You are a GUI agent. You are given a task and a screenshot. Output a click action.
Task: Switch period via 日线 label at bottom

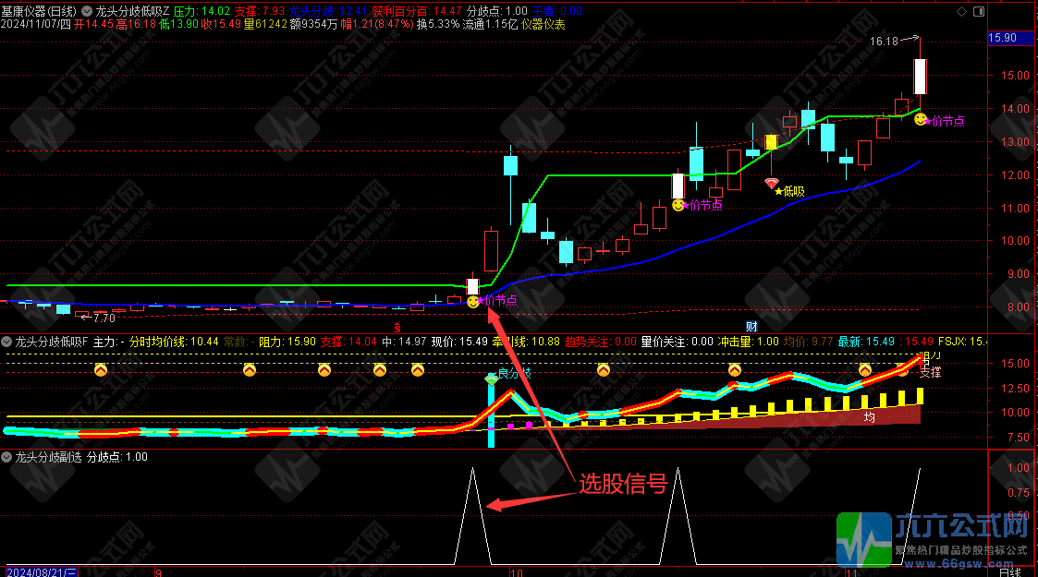[x=1009, y=571]
